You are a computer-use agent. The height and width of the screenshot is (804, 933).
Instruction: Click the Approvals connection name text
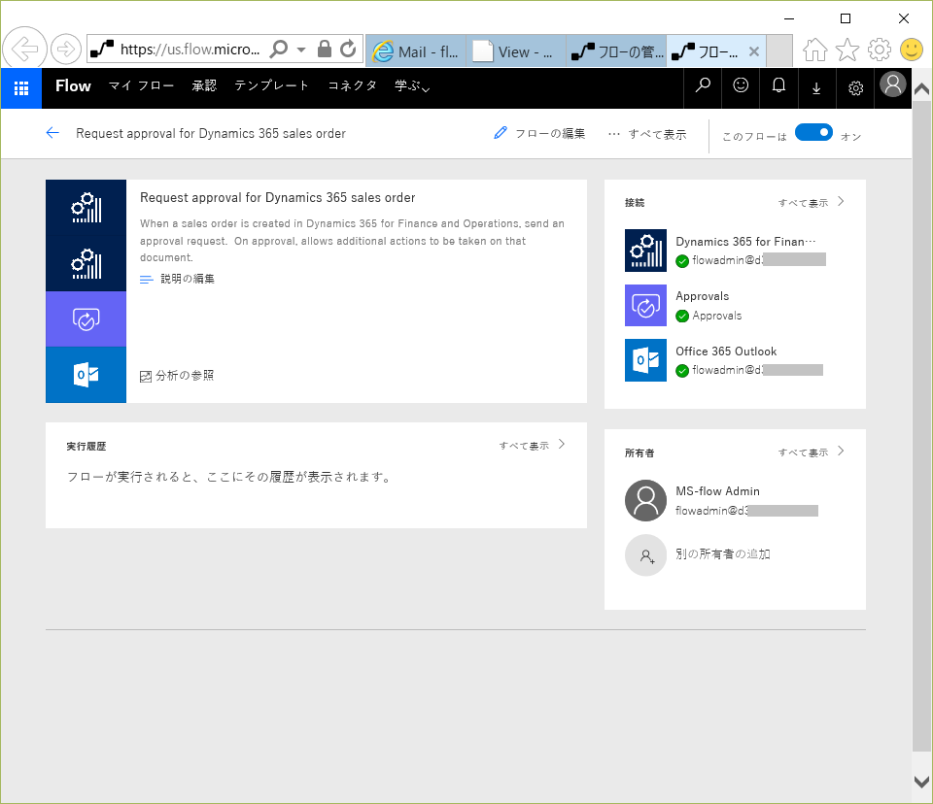(702, 296)
